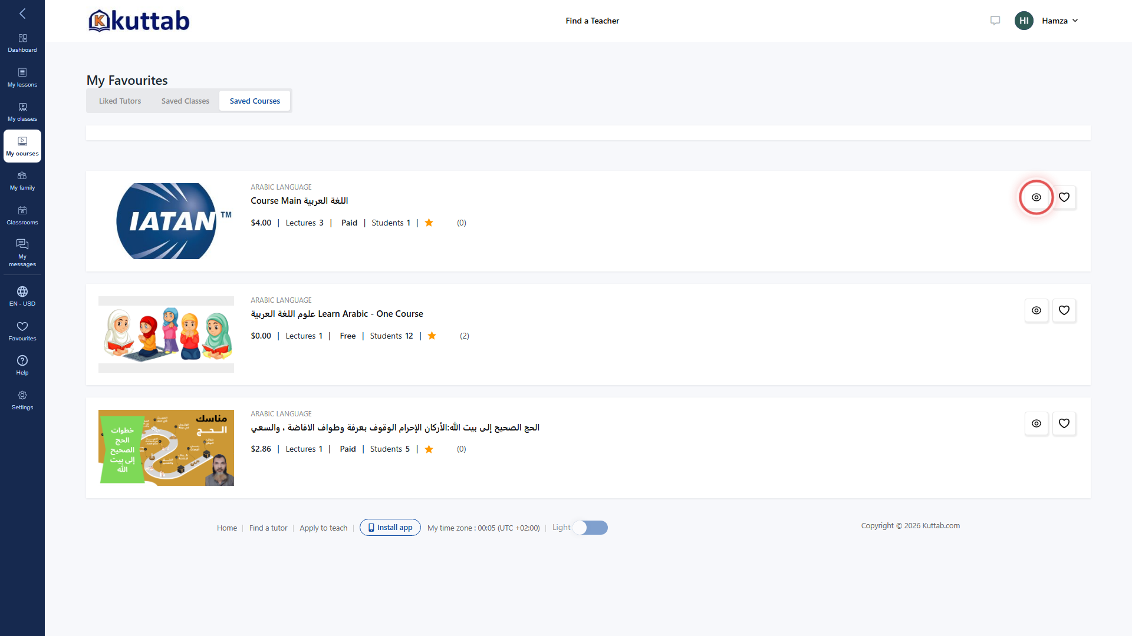This screenshot has height=636, width=1132.
Task: Click the Install app button
Action: [390, 528]
